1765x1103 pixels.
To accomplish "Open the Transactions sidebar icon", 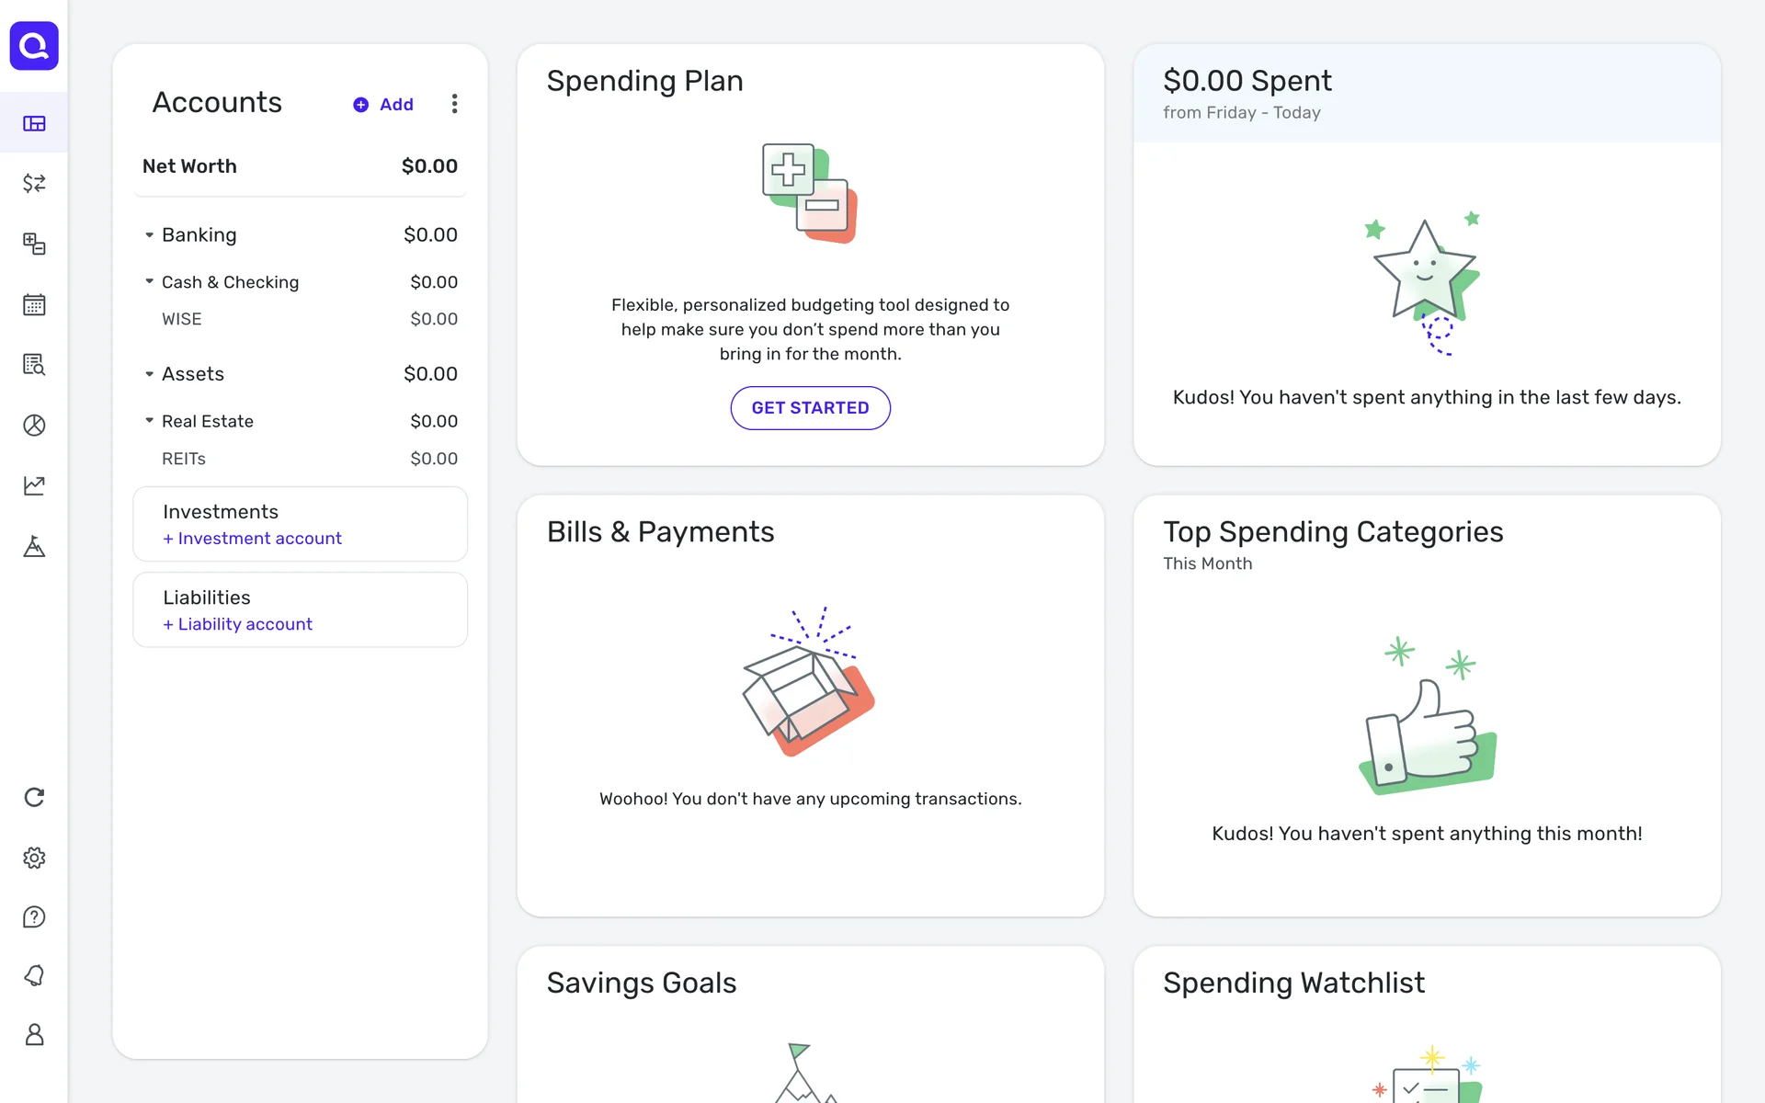I will (34, 184).
